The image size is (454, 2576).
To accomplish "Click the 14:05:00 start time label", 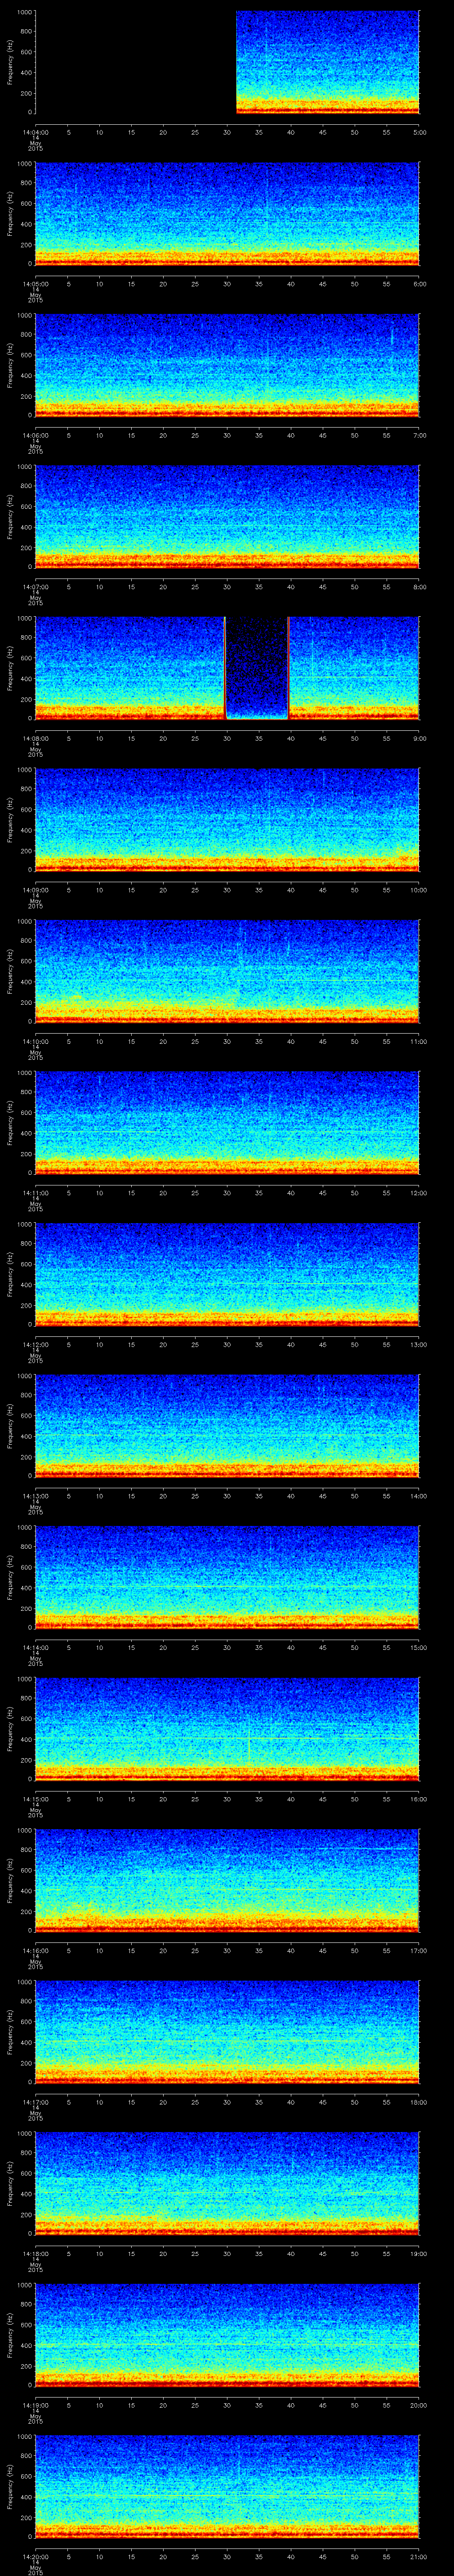I will 35,284.
